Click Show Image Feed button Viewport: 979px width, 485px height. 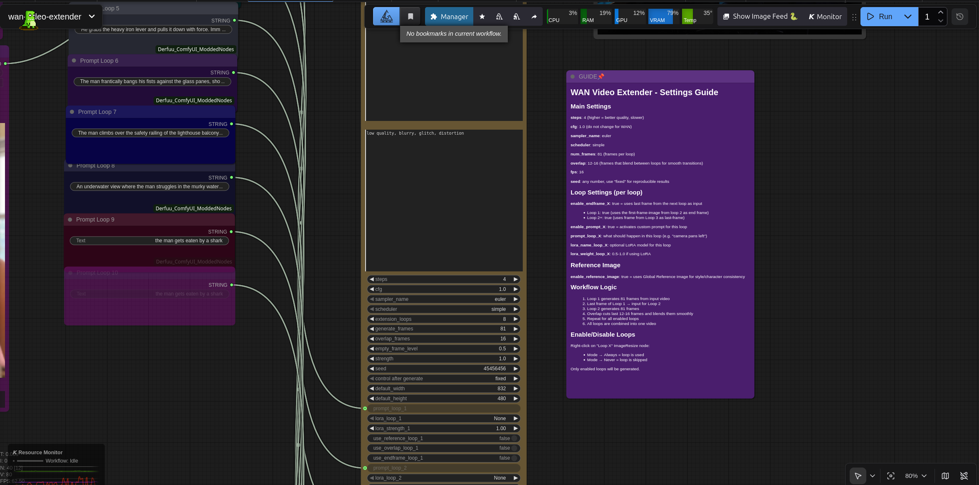(760, 17)
